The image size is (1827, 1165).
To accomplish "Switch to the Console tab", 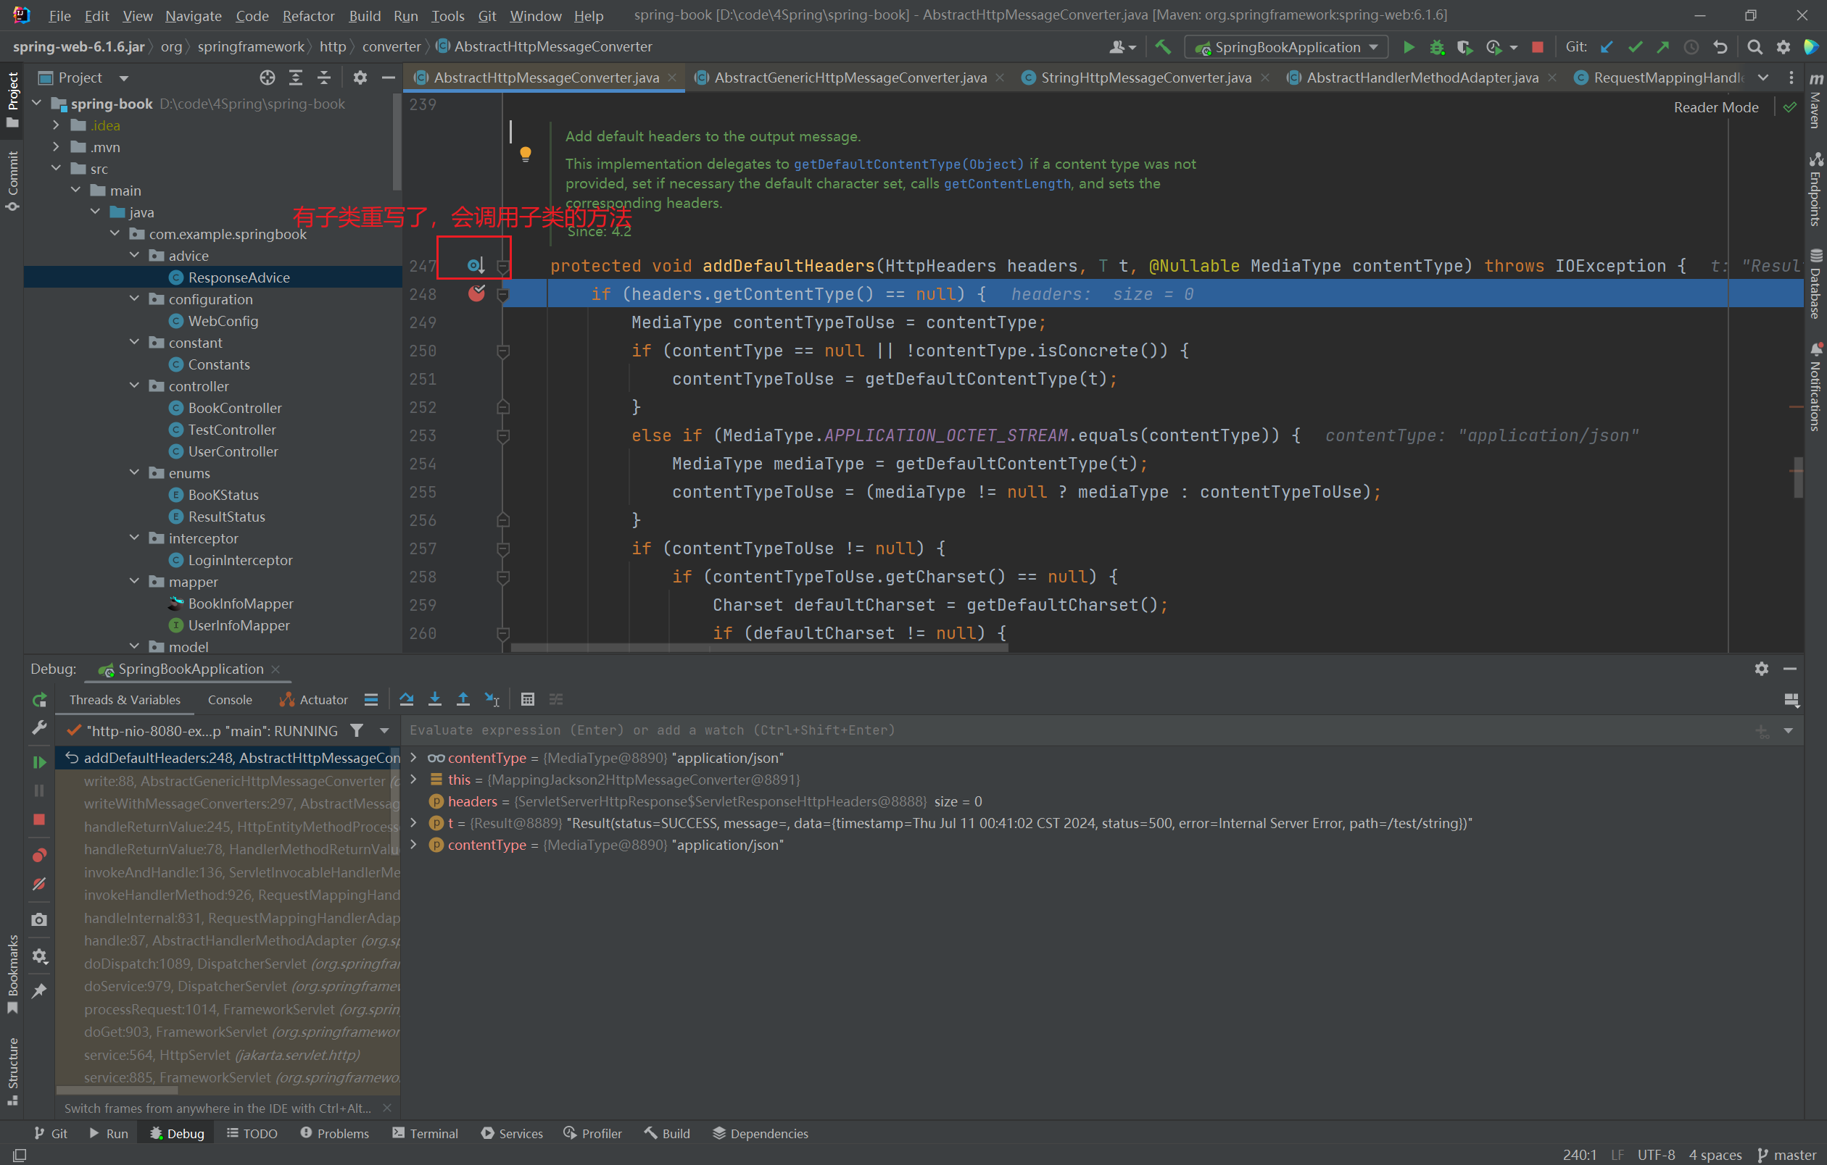I will pyautogui.click(x=230, y=700).
